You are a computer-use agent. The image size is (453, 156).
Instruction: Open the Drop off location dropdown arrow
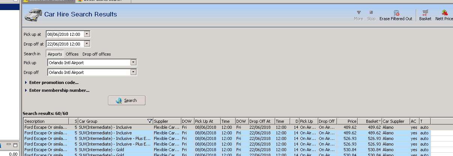133,72
